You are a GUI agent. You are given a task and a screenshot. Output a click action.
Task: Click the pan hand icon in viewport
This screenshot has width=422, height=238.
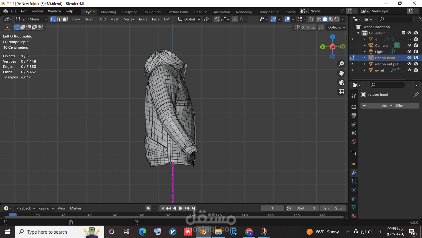click(x=341, y=73)
